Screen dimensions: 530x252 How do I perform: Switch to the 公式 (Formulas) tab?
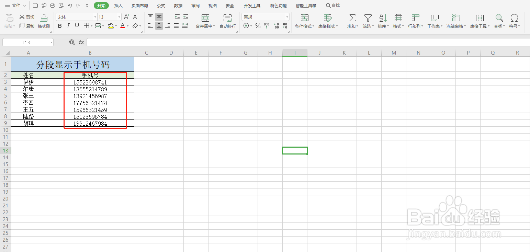[161, 6]
